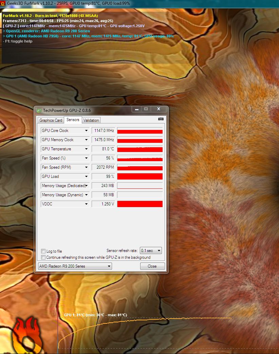279x354 pixels.
Task: Click the 243 MB dedicated memory value
Action: coord(104,186)
